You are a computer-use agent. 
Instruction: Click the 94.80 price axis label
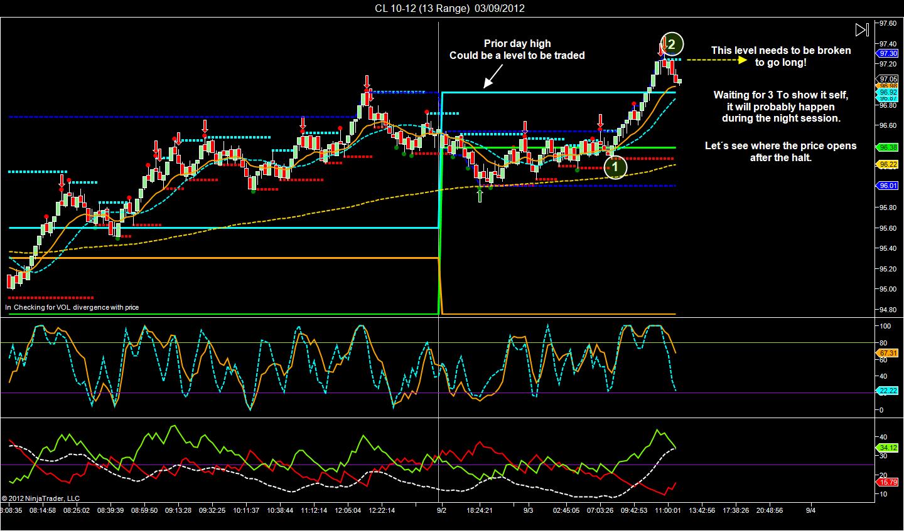click(x=888, y=310)
